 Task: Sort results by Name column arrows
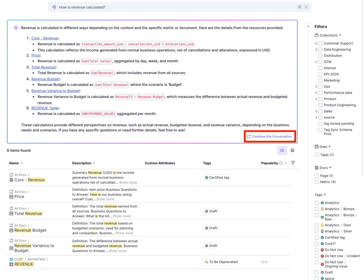(x=21, y=163)
